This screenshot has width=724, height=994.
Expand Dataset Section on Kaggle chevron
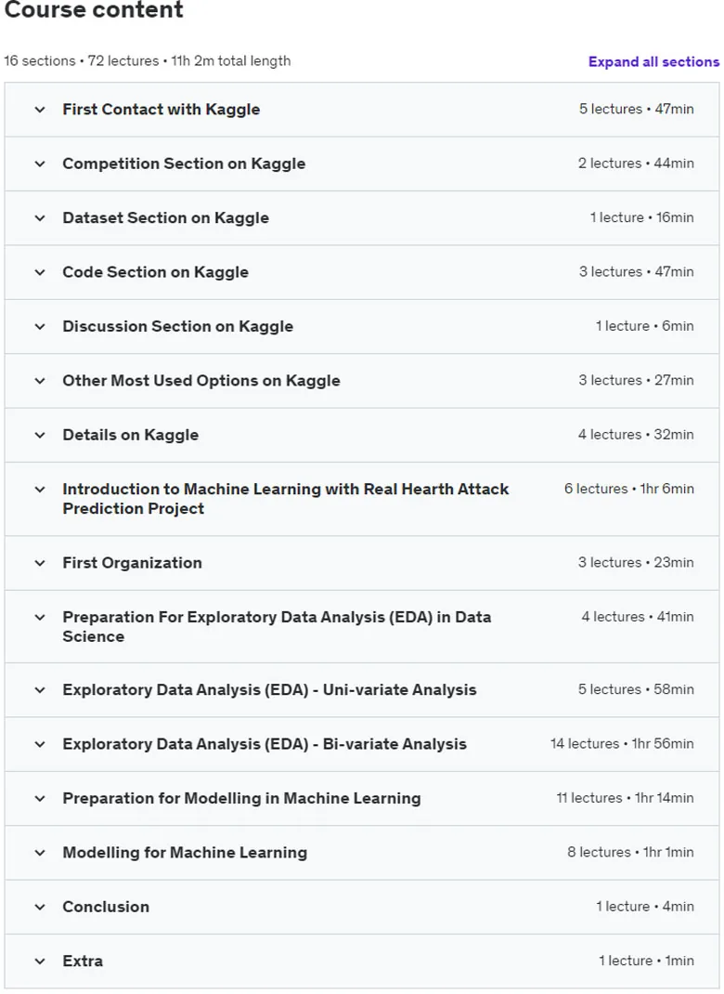pos(40,218)
